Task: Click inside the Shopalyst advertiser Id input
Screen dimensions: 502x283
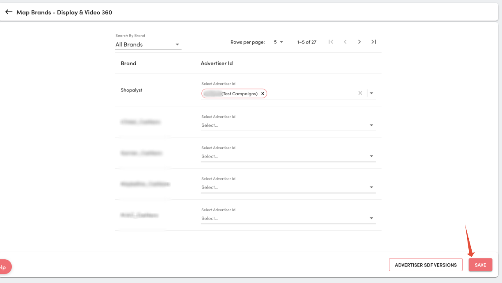Action: coord(312,94)
